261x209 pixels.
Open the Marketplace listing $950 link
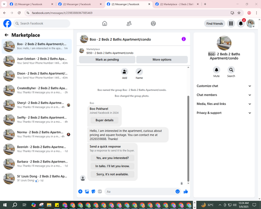(x=110, y=53)
